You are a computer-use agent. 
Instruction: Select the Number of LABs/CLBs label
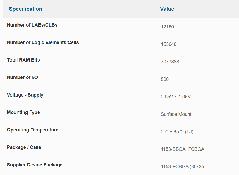pyautogui.click(x=32, y=25)
